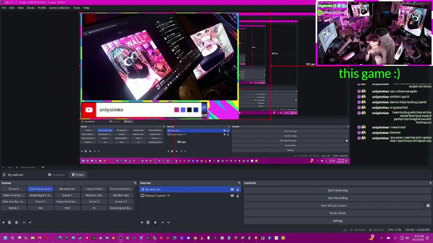Hide the My webcam source
Viewport: 433px width, 243px height.
232,189
